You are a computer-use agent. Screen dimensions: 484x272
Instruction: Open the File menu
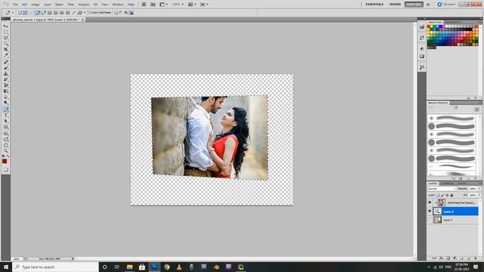pos(15,5)
